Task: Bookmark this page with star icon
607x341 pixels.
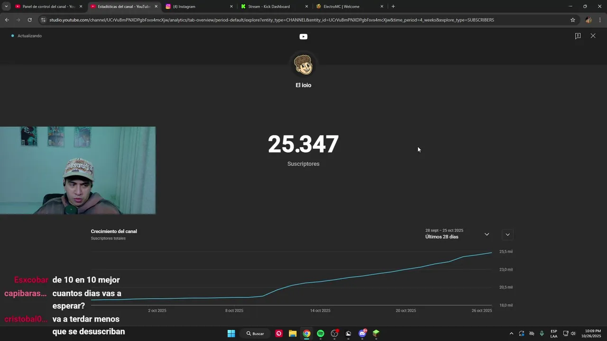Action: coord(573,20)
